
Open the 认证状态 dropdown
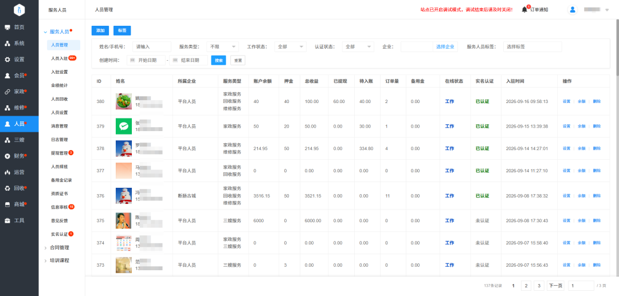(x=358, y=46)
